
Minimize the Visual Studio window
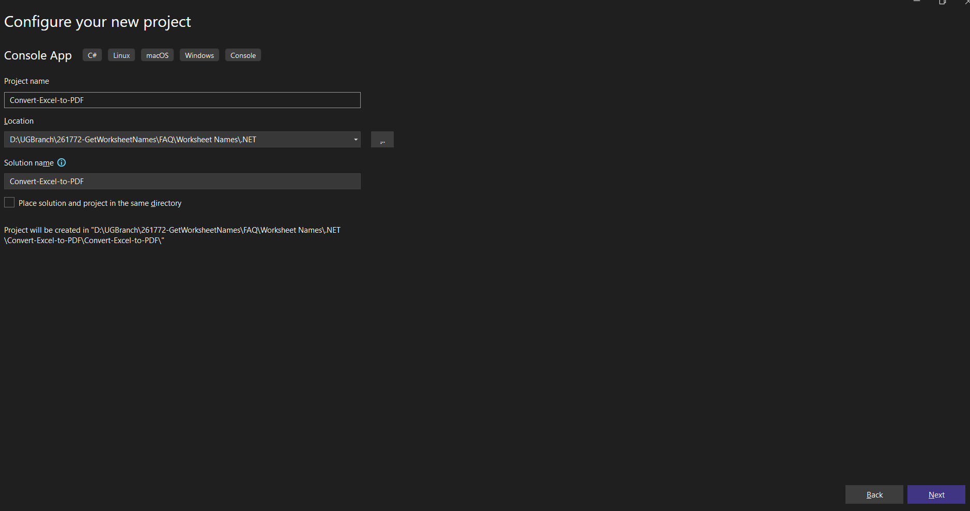point(917,2)
